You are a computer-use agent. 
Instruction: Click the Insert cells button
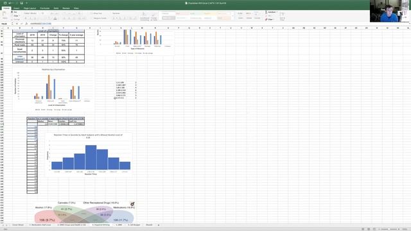click(x=240, y=15)
